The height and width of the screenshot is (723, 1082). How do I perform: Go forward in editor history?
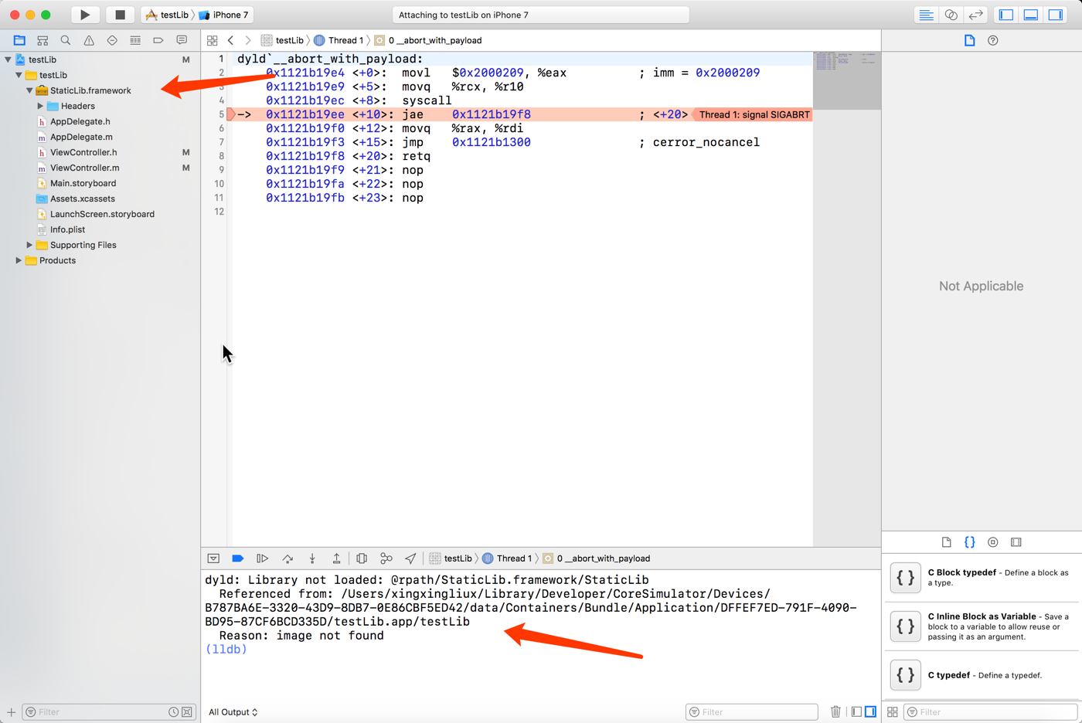click(248, 40)
